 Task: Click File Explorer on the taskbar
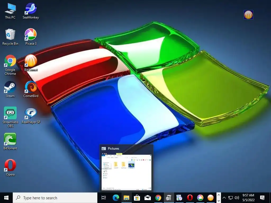coord(126,198)
